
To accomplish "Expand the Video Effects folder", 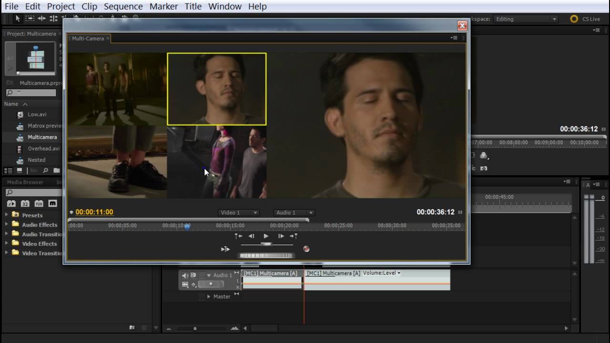I will pos(7,243).
